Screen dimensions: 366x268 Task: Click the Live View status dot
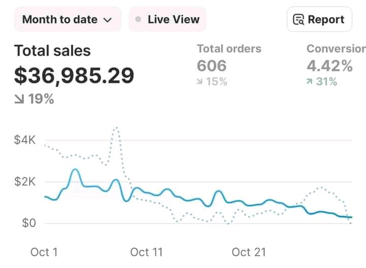click(x=138, y=20)
